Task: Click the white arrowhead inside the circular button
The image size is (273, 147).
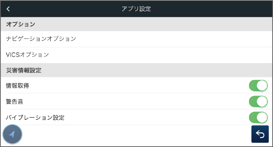Action: pyautogui.click(x=12, y=134)
